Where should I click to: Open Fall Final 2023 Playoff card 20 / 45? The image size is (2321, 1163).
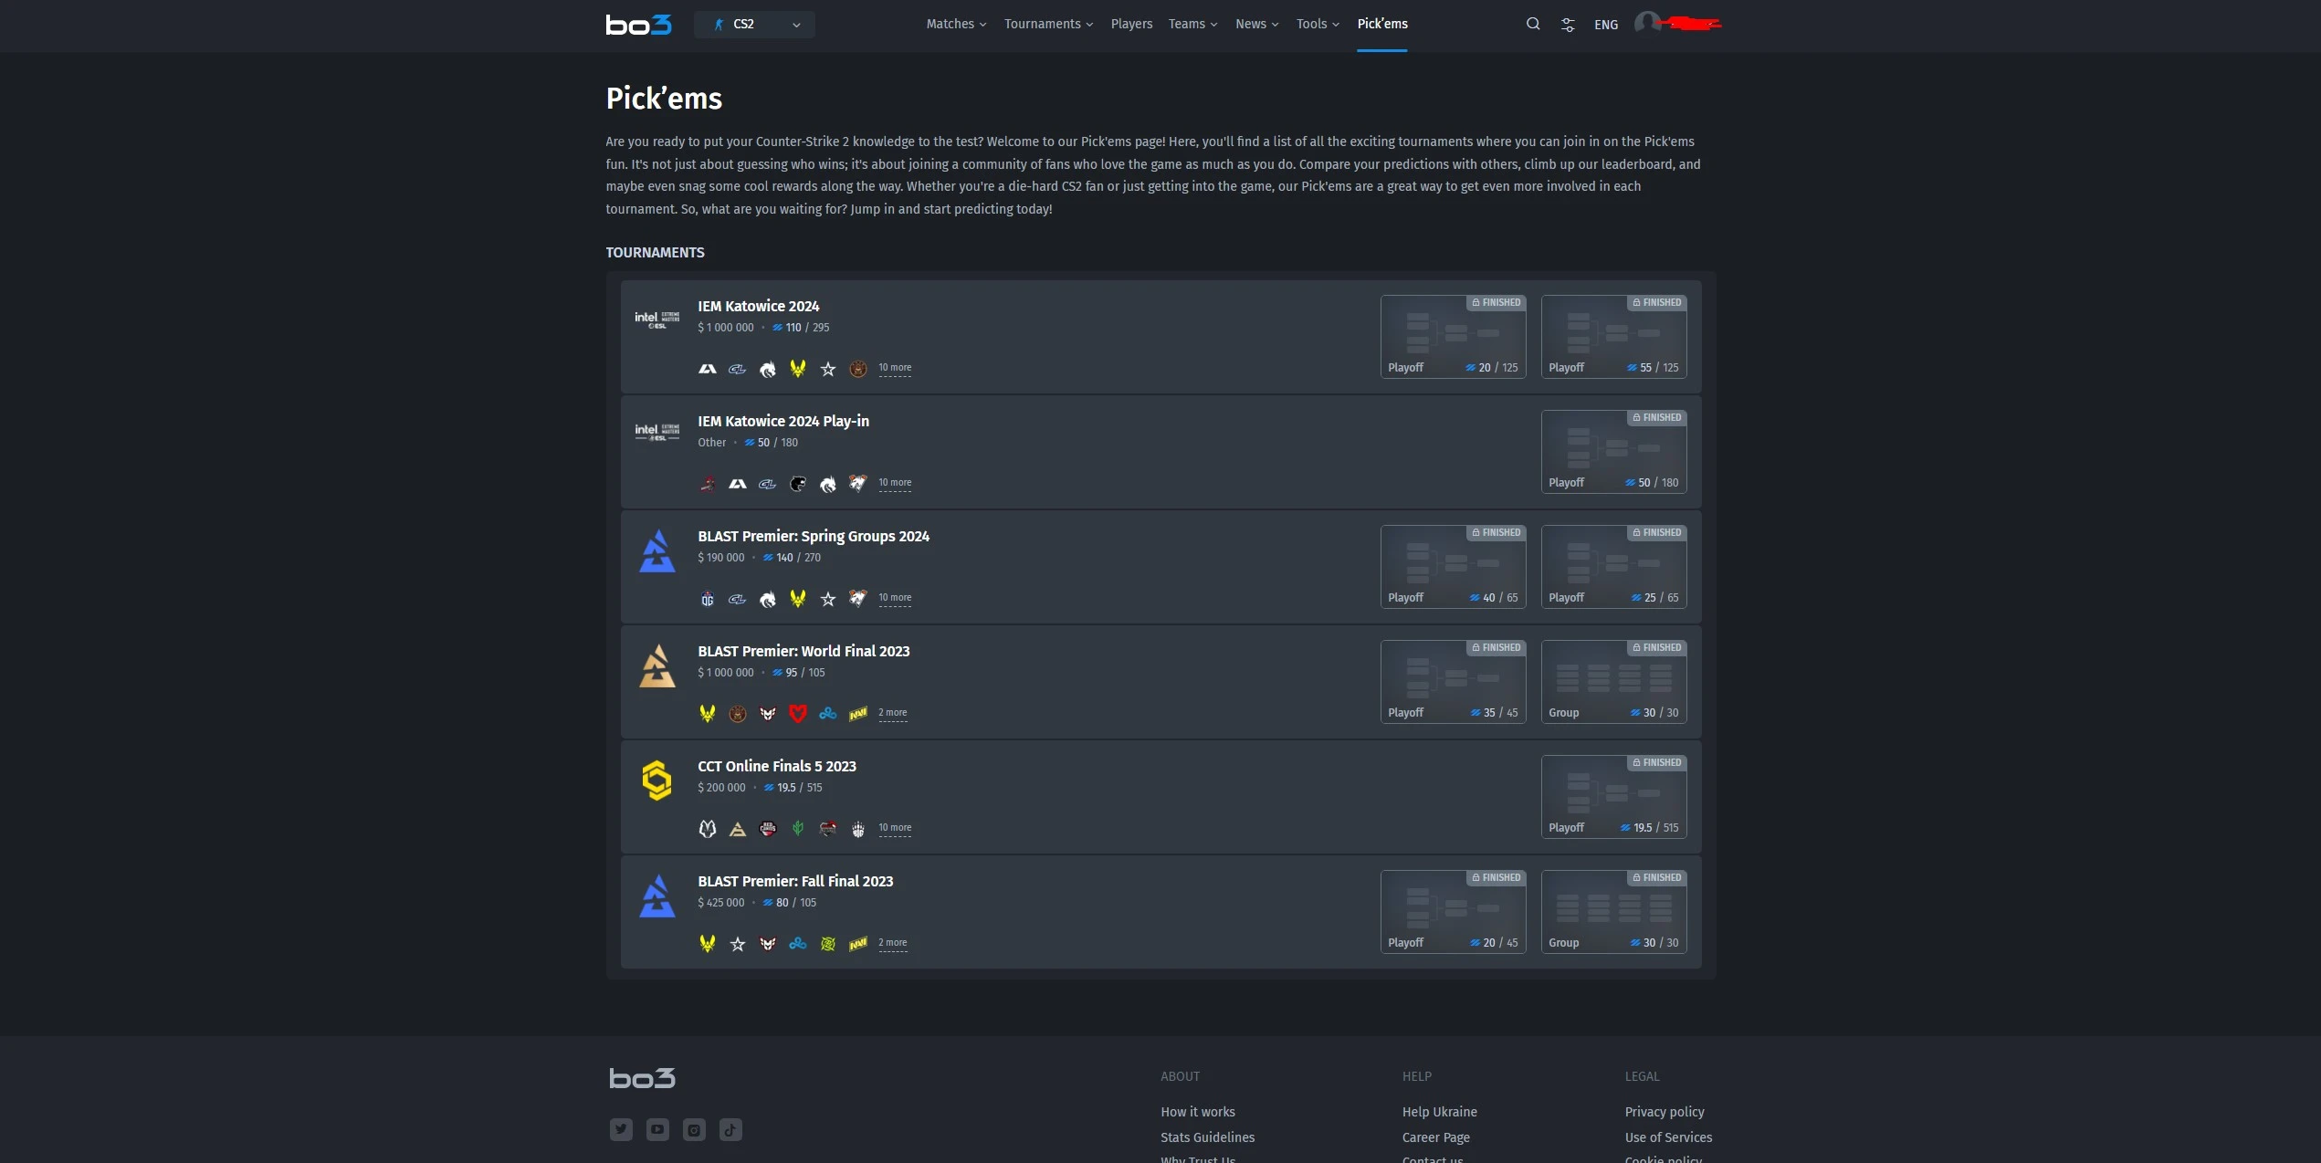(1453, 911)
